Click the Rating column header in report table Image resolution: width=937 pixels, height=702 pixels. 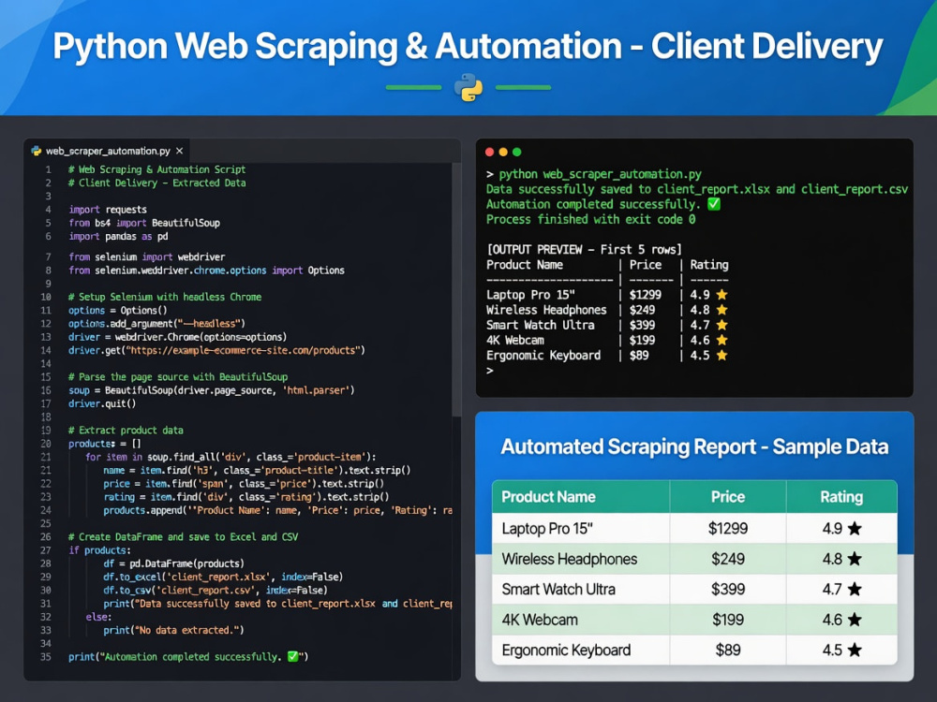coord(841,497)
